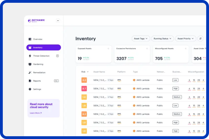The height and width of the screenshot is (139, 209).
Task: Open the Asset Priority dropdown
Action: [186, 39]
